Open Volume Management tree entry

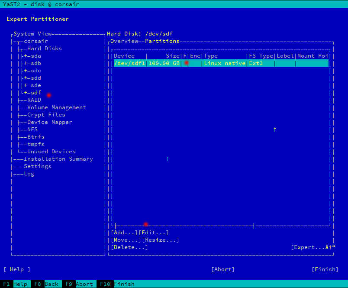coord(57,107)
